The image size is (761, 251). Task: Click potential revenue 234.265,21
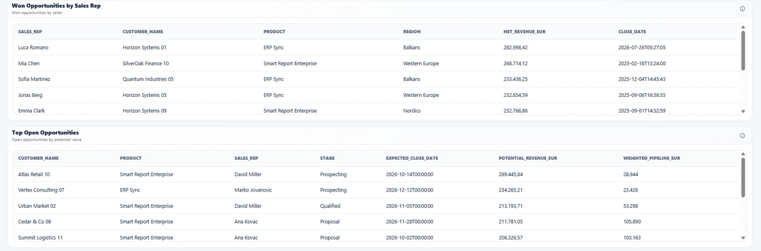(x=511, y=190)
